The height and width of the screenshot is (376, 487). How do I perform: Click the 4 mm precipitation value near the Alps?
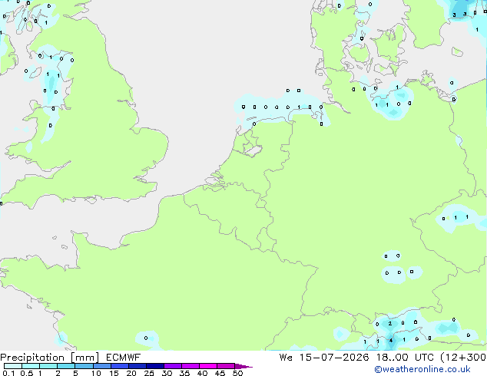(x=391, y=341)
